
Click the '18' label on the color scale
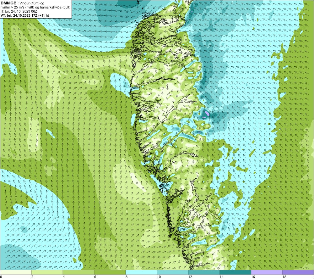coord(284,277)
